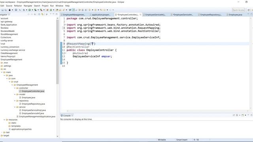The width and height of the screenshot is (253, 142).
Task: Click the Navigator scroll down arrow
Action: pyautogui.click(x=57, y=136)
